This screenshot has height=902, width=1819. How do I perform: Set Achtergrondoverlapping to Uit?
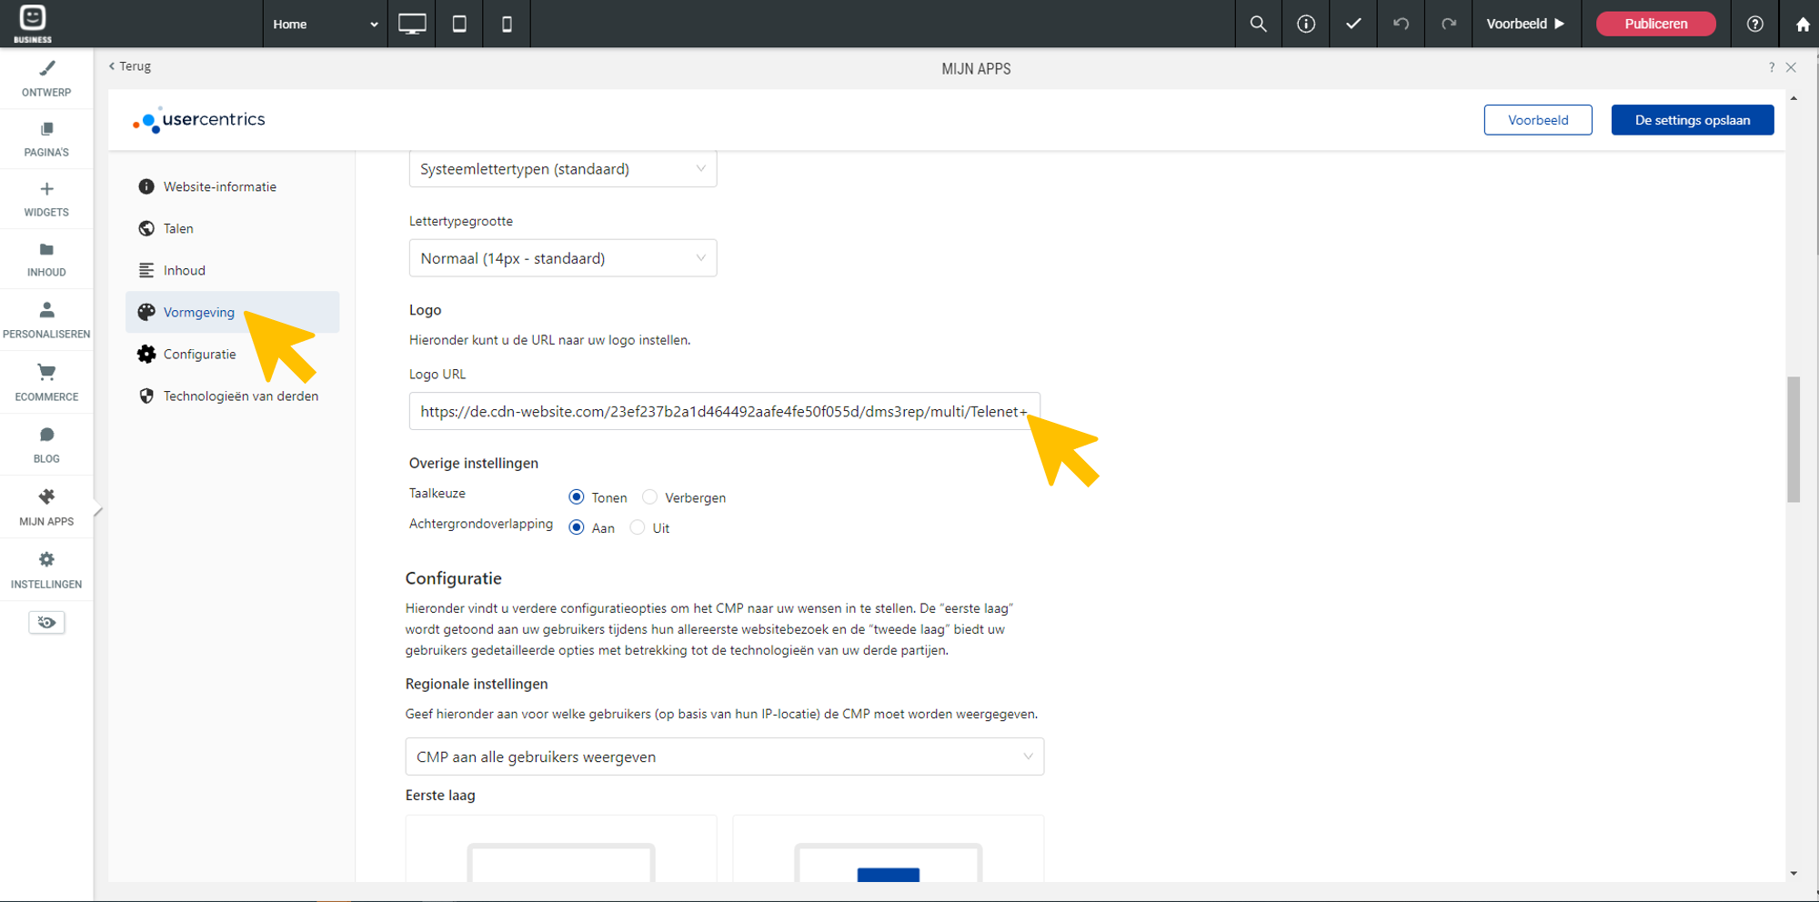[638, 528]
